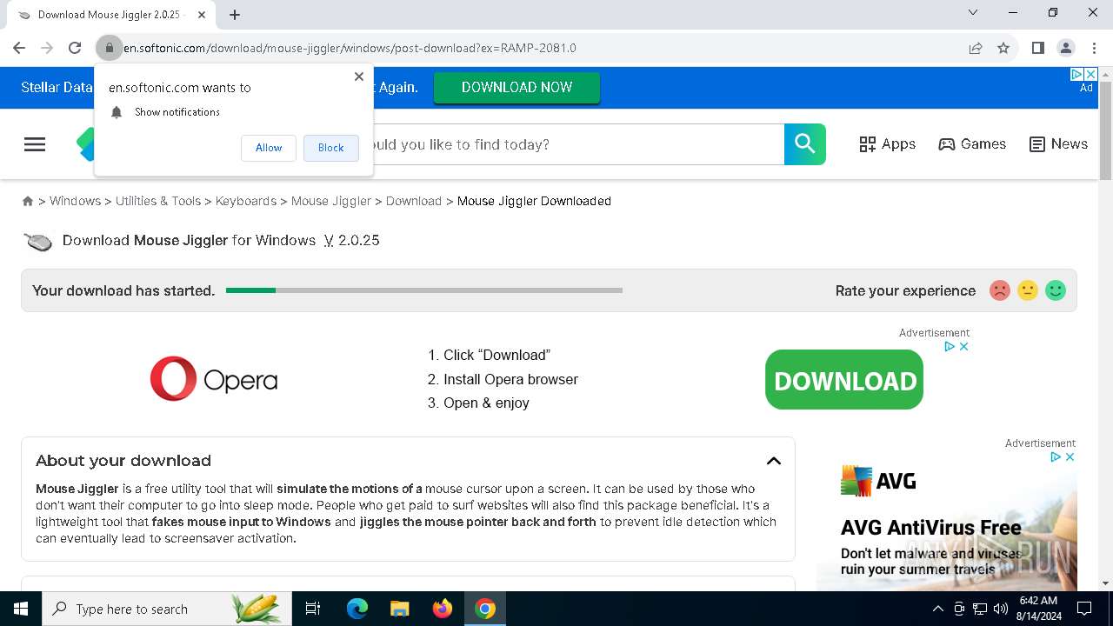Click the address bar URL

[x=350, y=48]
